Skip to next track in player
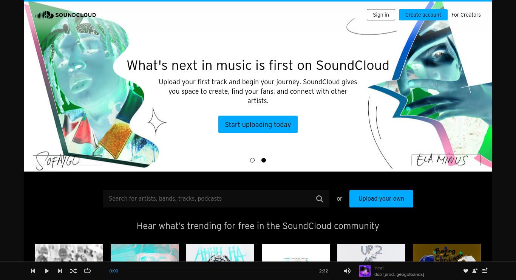 pyautogui.click(x=60, y=271)
